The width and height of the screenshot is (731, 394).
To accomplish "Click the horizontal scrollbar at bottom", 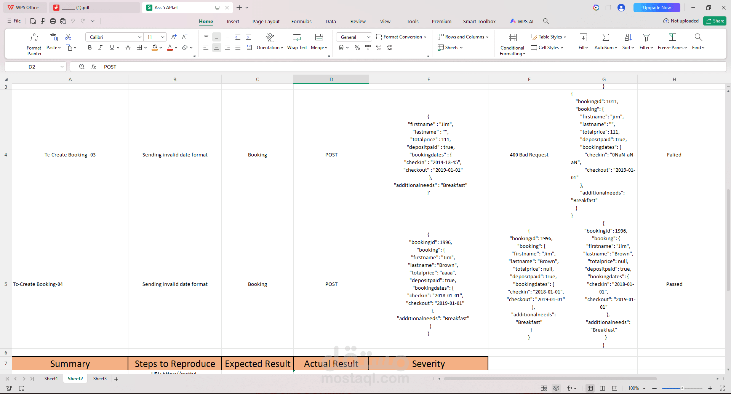I will 550,379.
